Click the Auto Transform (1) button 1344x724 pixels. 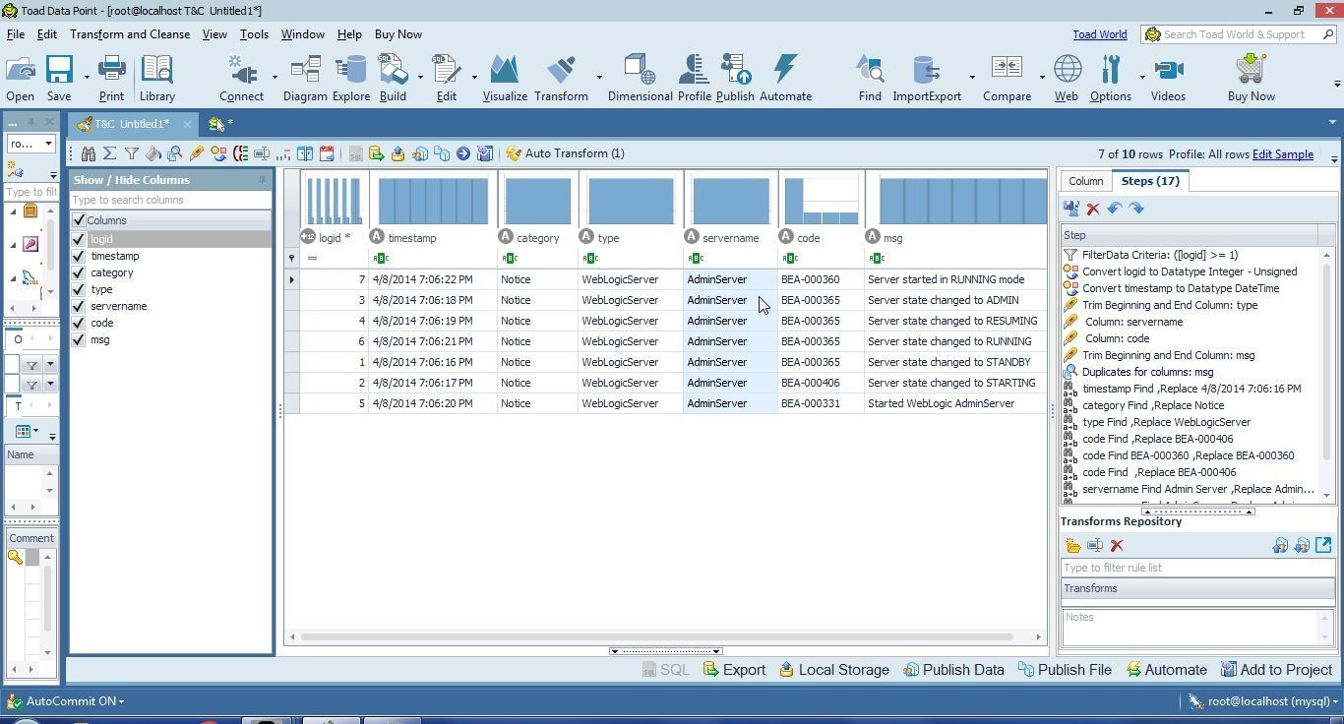(566, 153)
